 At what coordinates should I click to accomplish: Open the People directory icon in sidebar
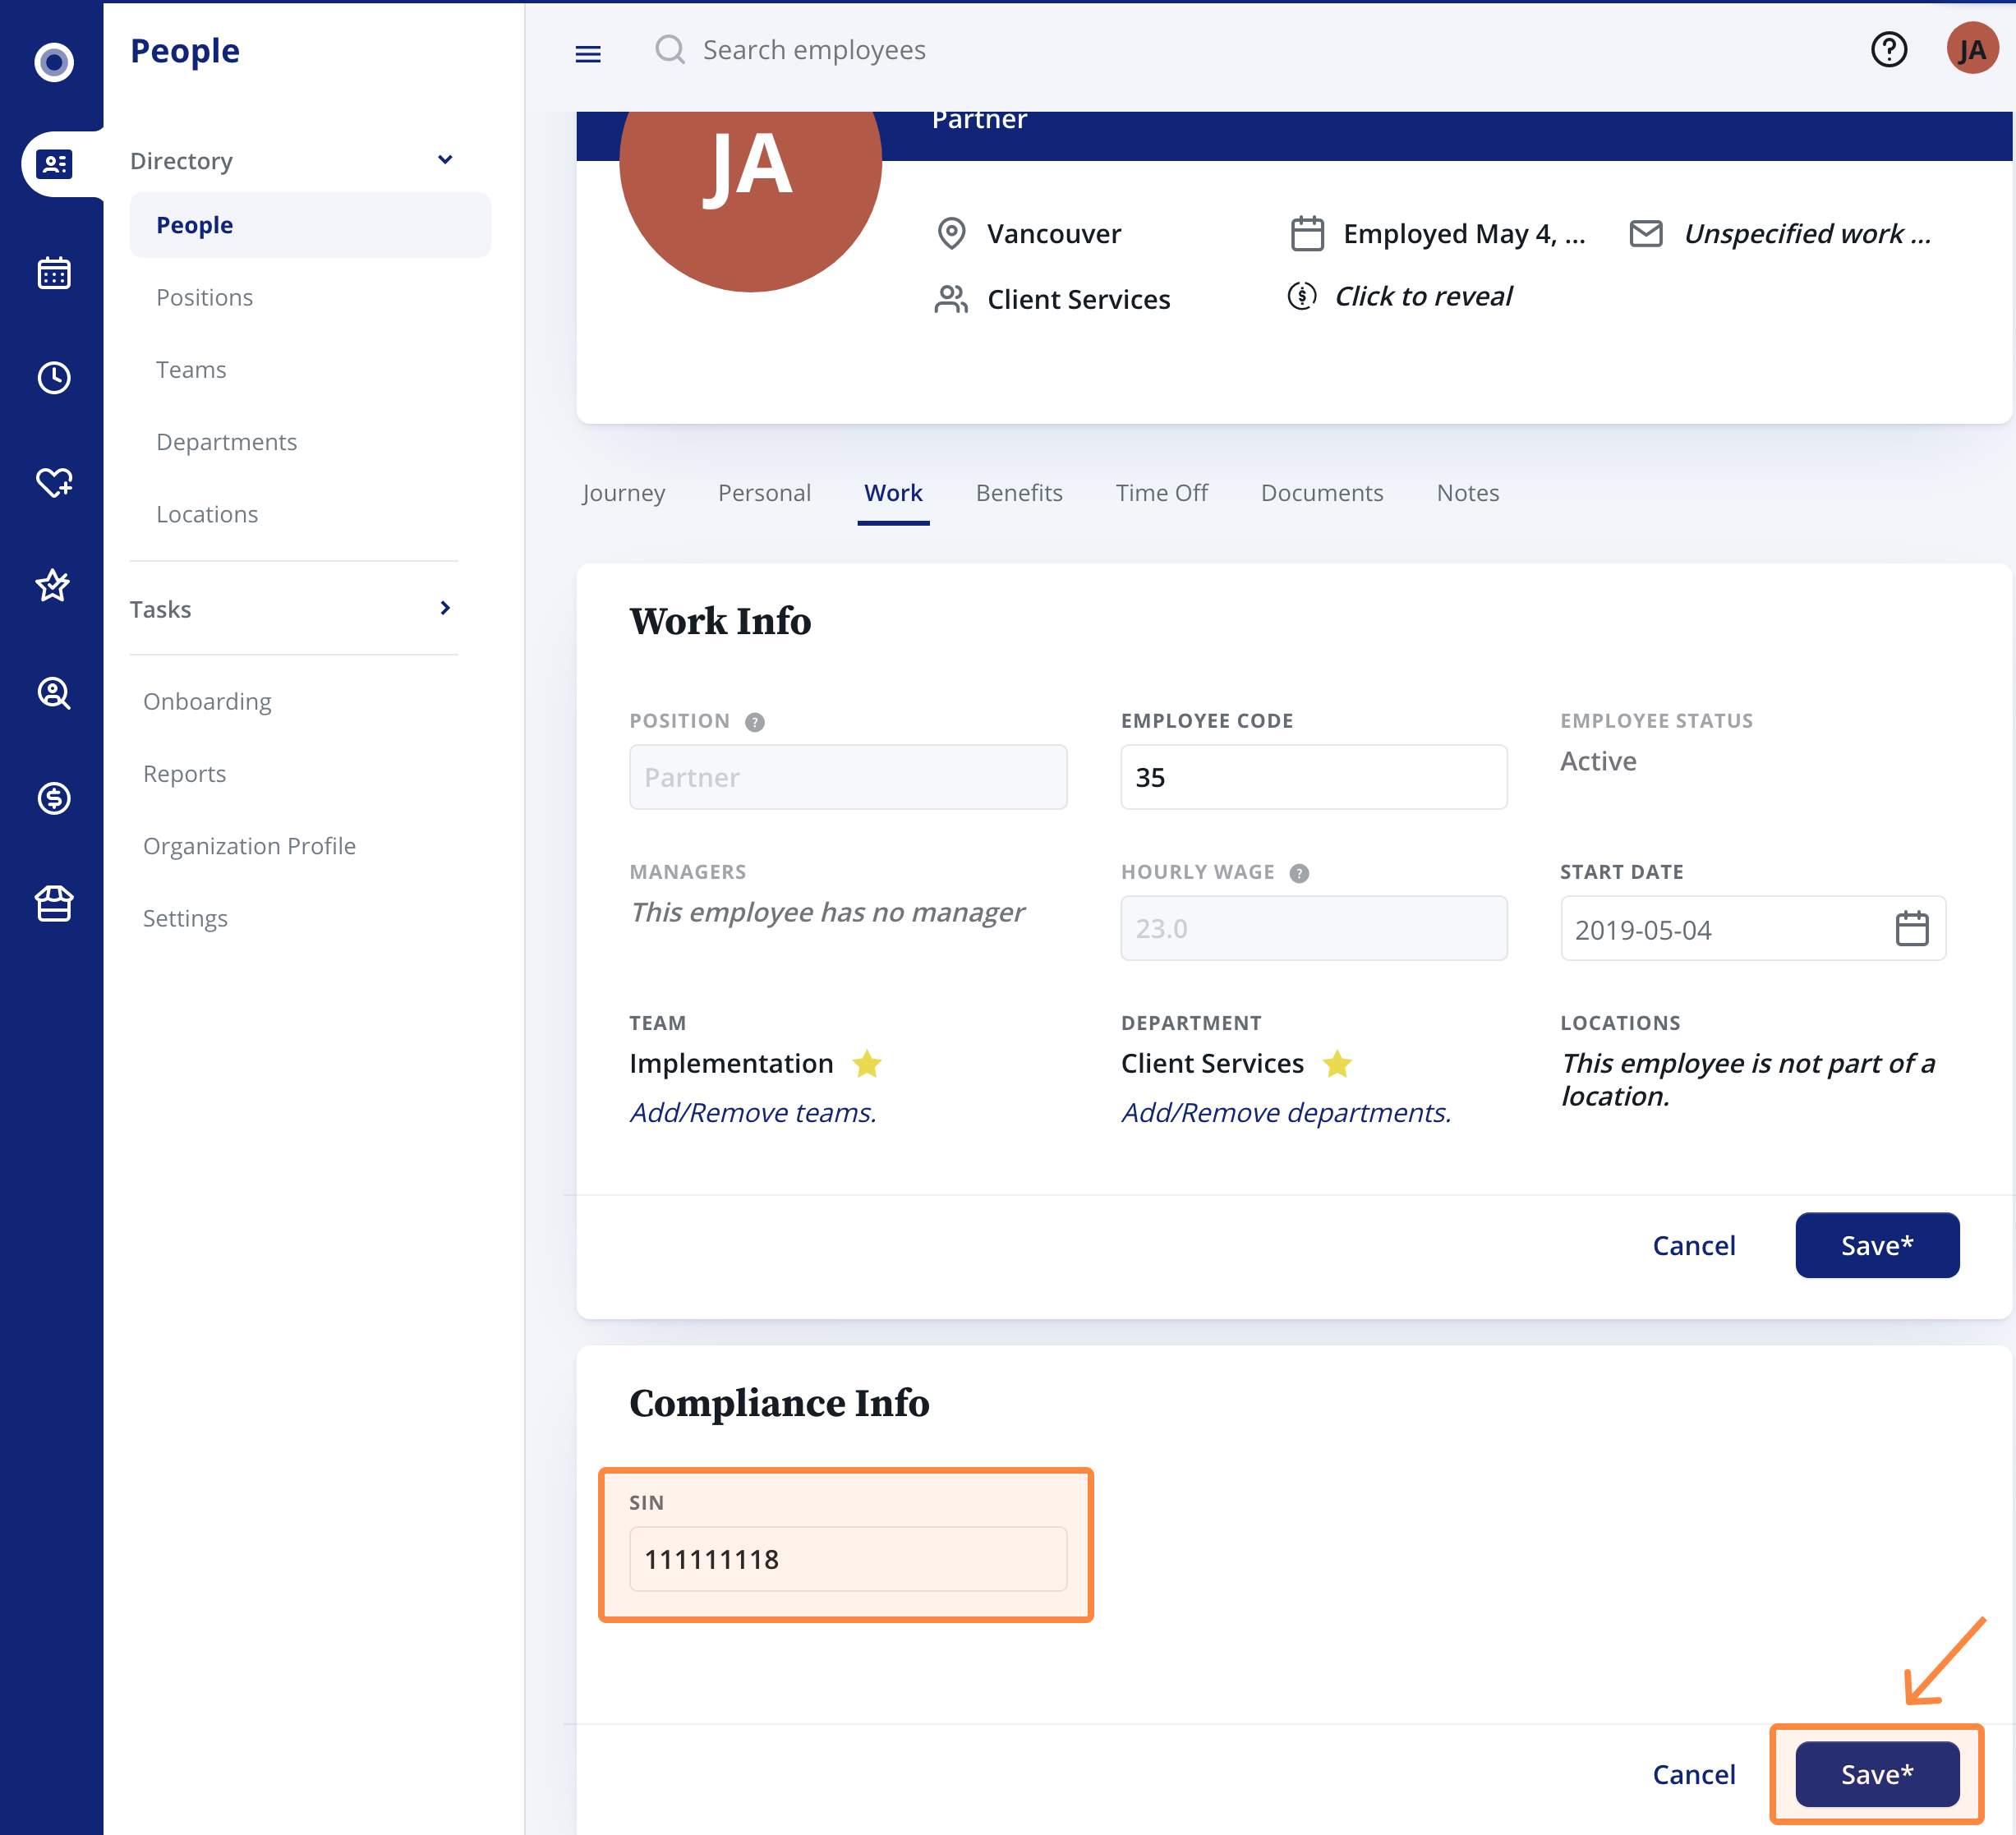coord(54,165)
